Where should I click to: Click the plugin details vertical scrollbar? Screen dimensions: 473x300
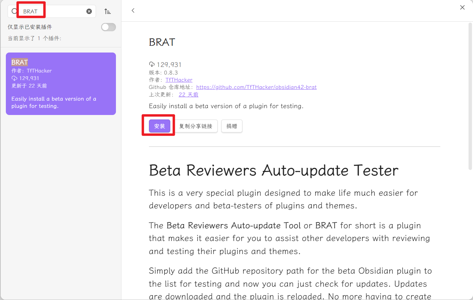(470, 96)
